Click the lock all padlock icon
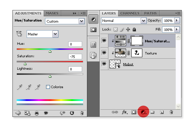Screen dimensions: 195x127 pos(134,29)
